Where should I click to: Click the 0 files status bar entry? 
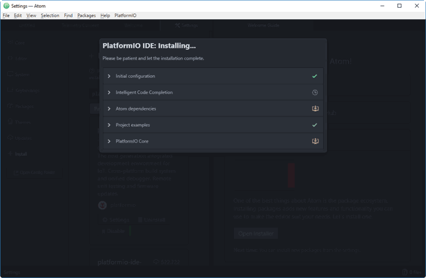pos(412,272)
